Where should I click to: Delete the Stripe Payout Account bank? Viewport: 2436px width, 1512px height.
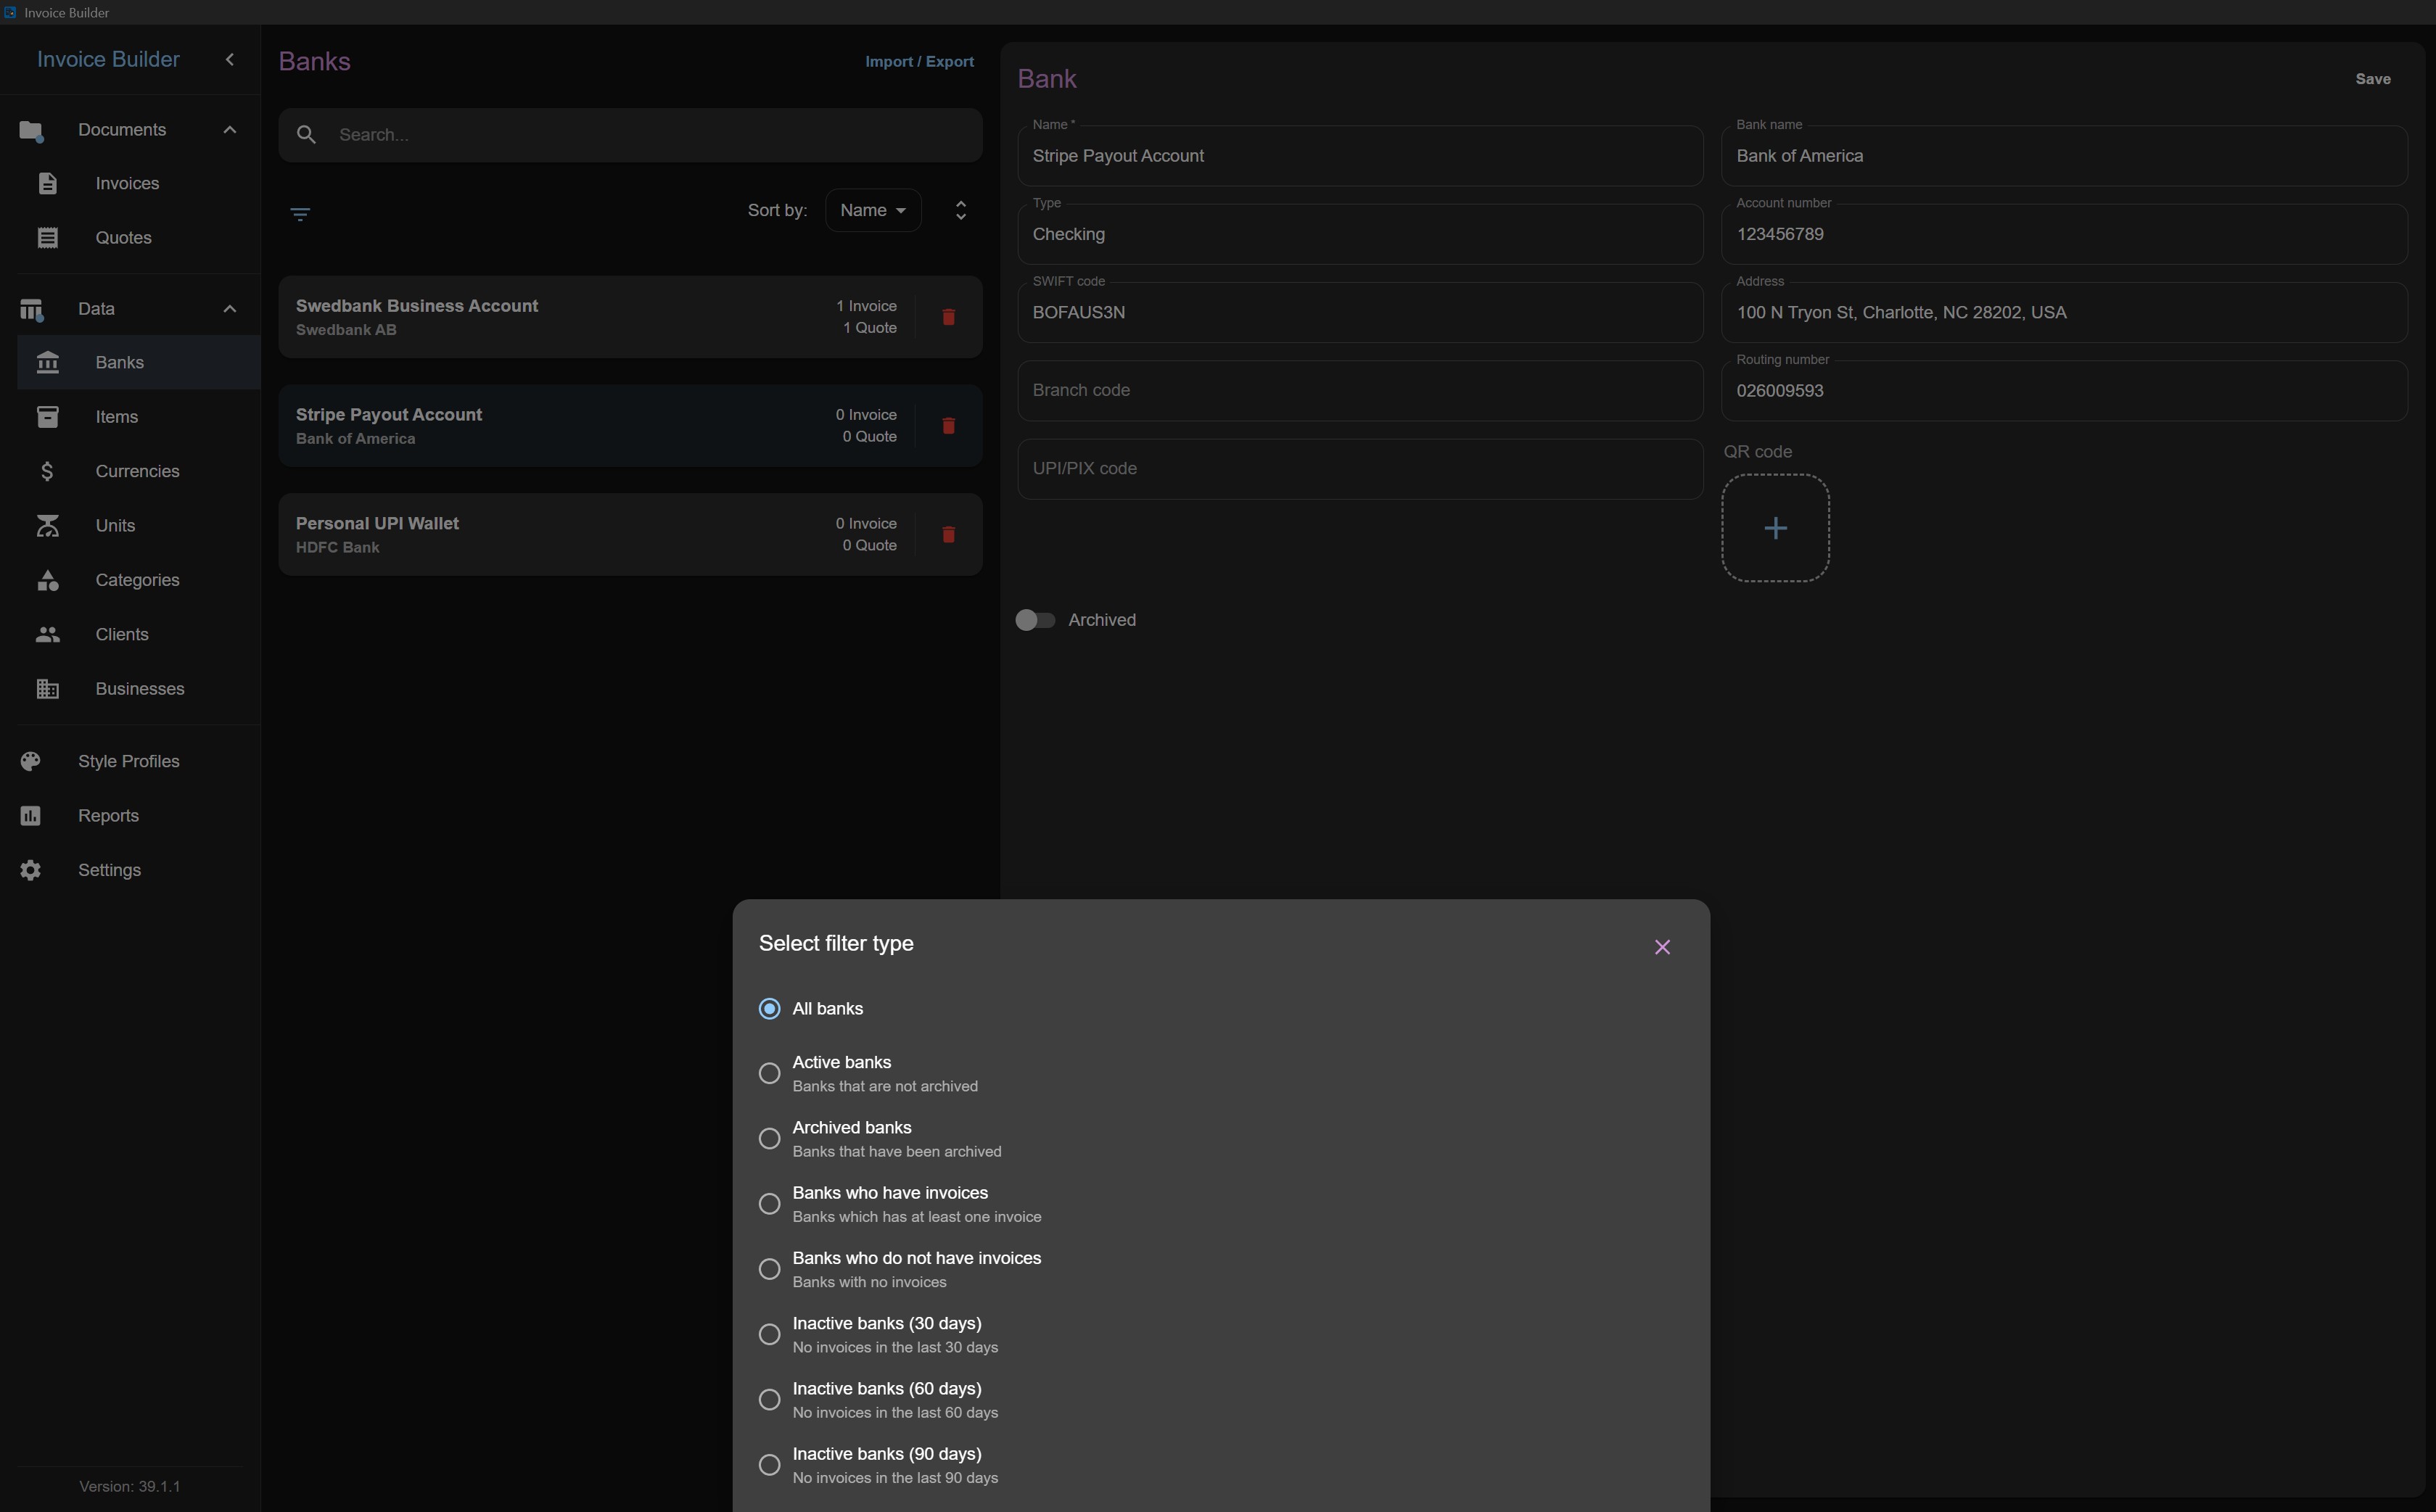click(948, 426)
